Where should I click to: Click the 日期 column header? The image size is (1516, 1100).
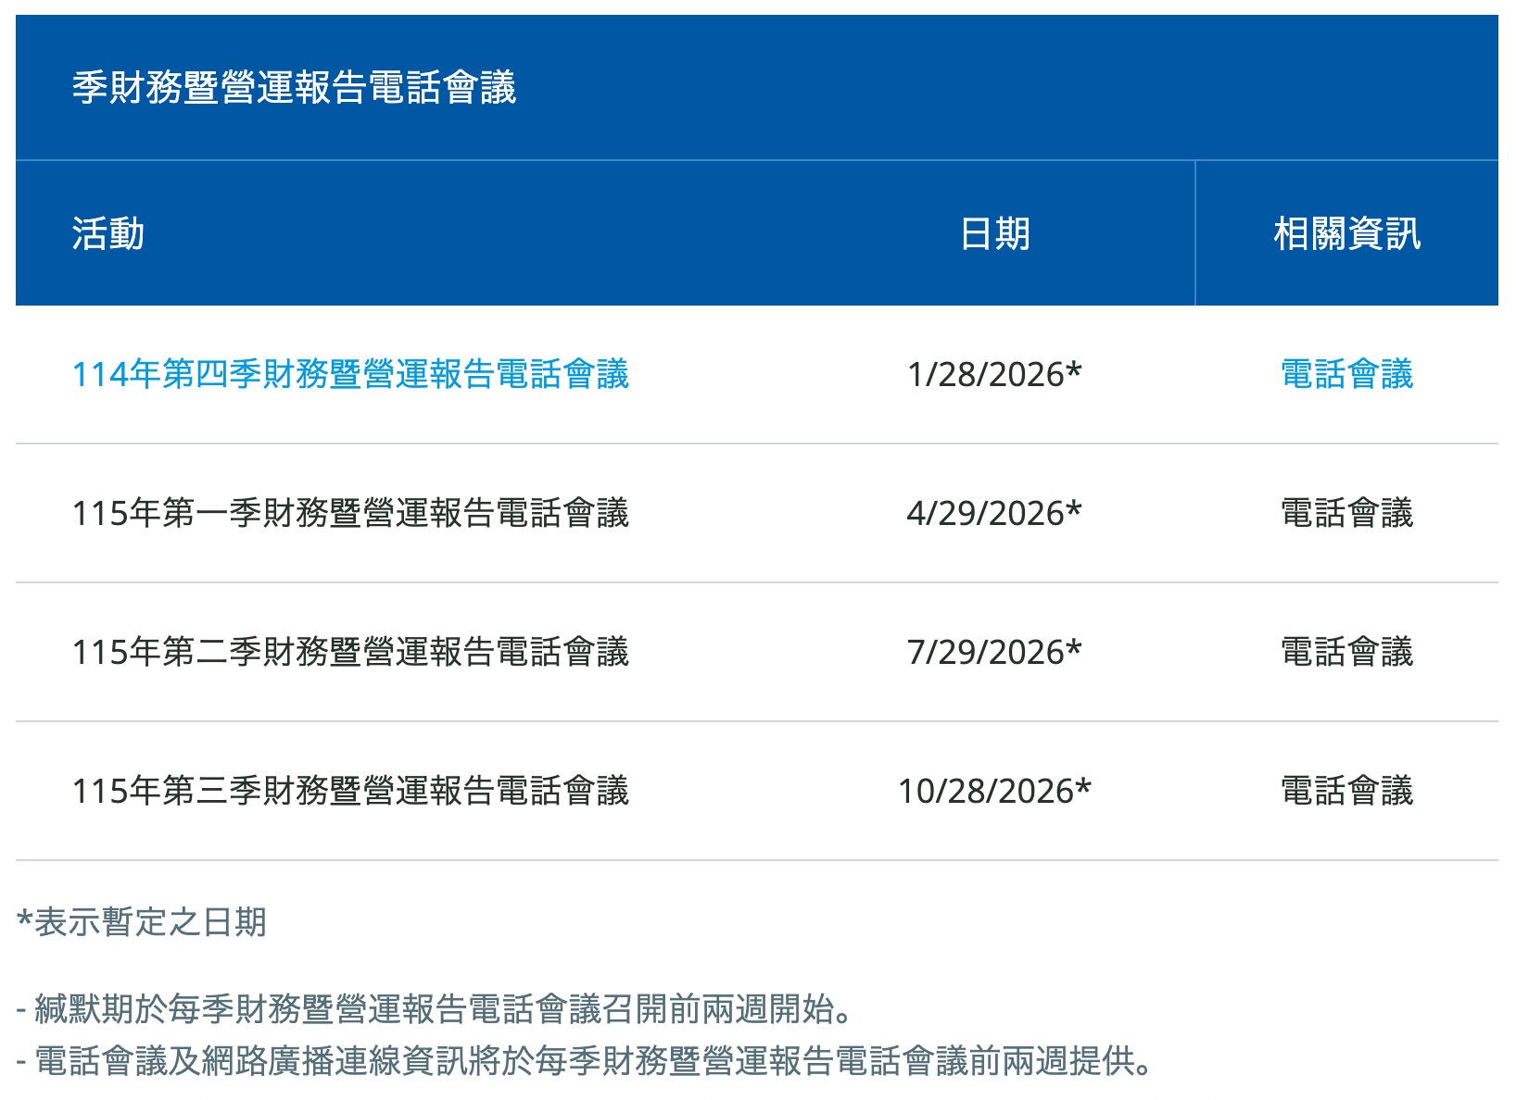[994, 233]
